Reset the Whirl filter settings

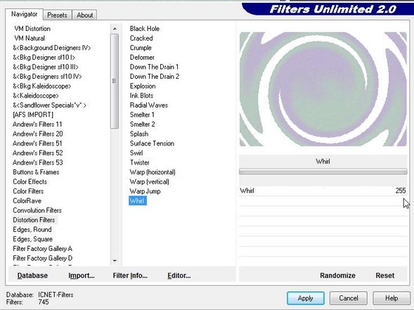point(384,276)
